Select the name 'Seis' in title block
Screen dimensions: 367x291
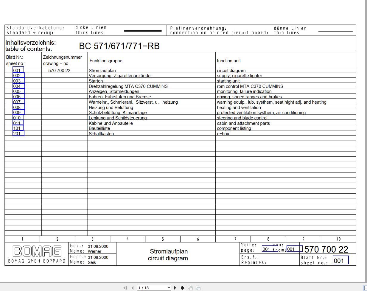click(92, 262)
